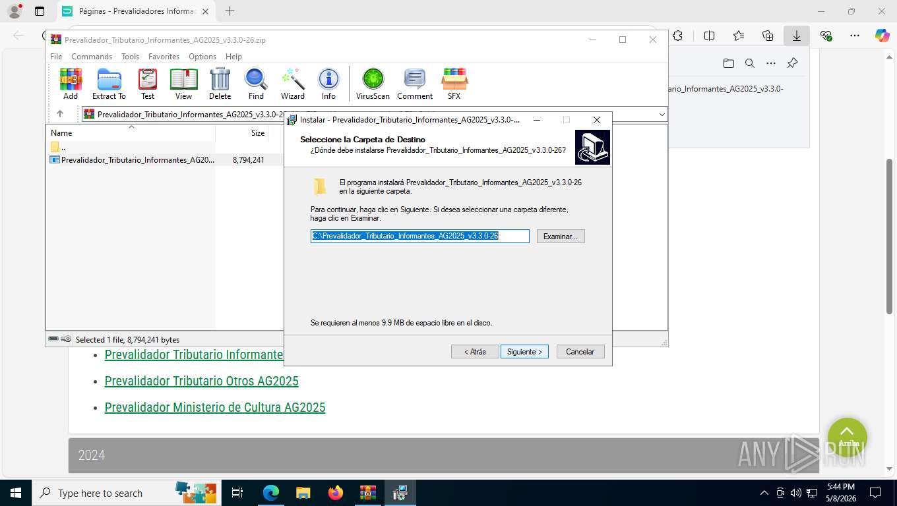The image size is (897, 506).
Task: Go up one folder level in WinRAR
Action: coord(60,114)
